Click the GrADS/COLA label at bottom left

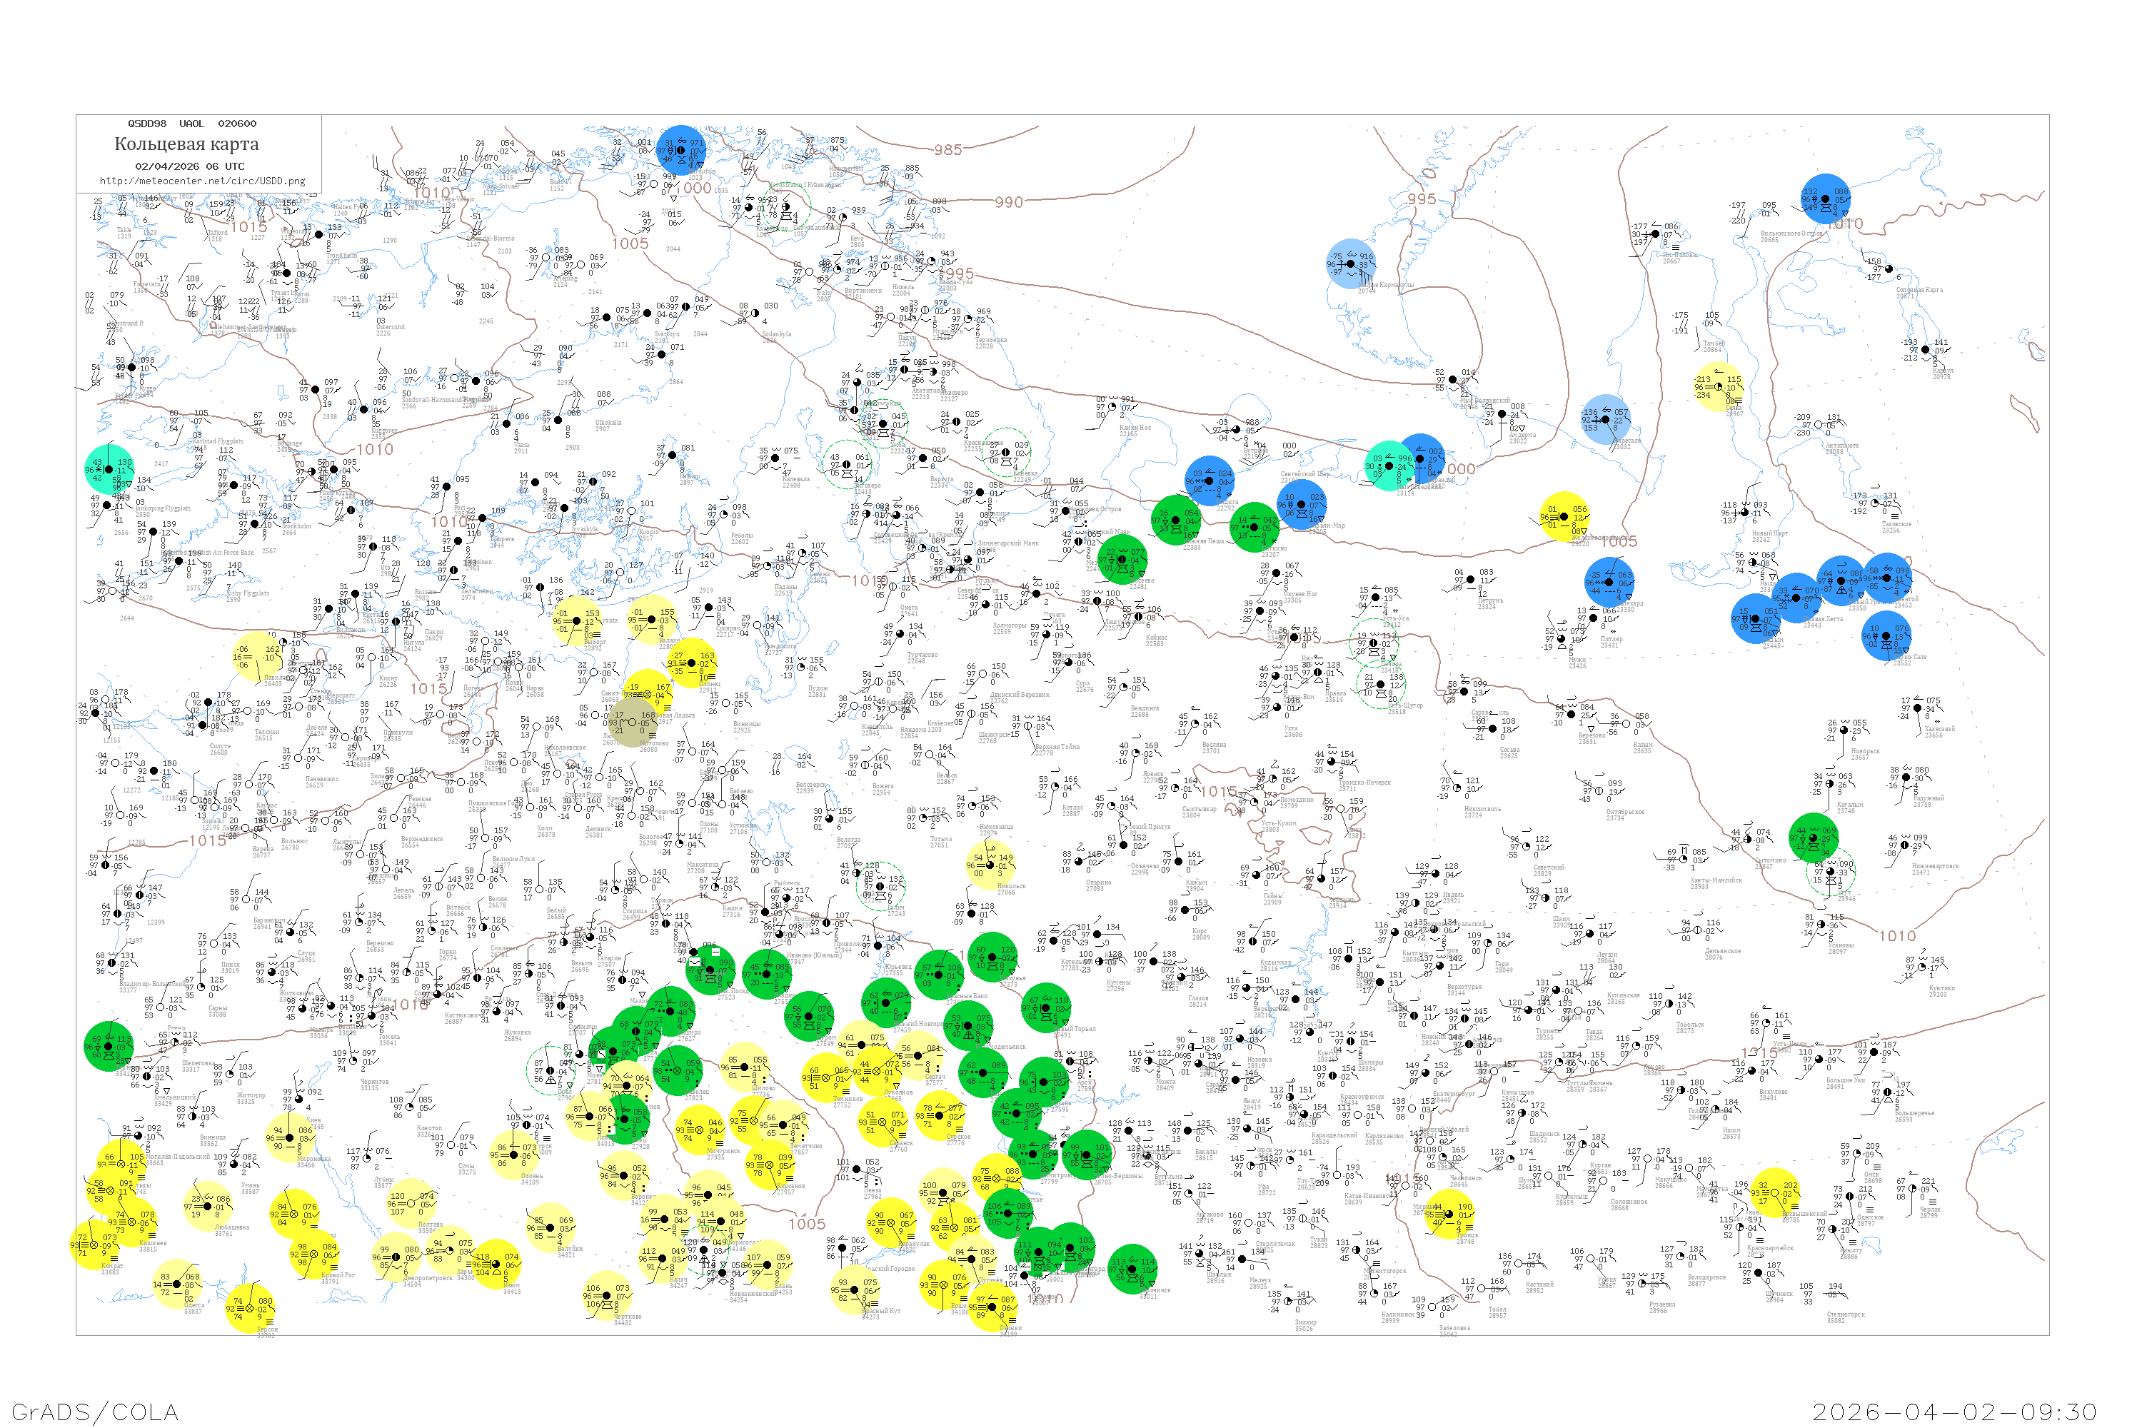[95, 1412]
